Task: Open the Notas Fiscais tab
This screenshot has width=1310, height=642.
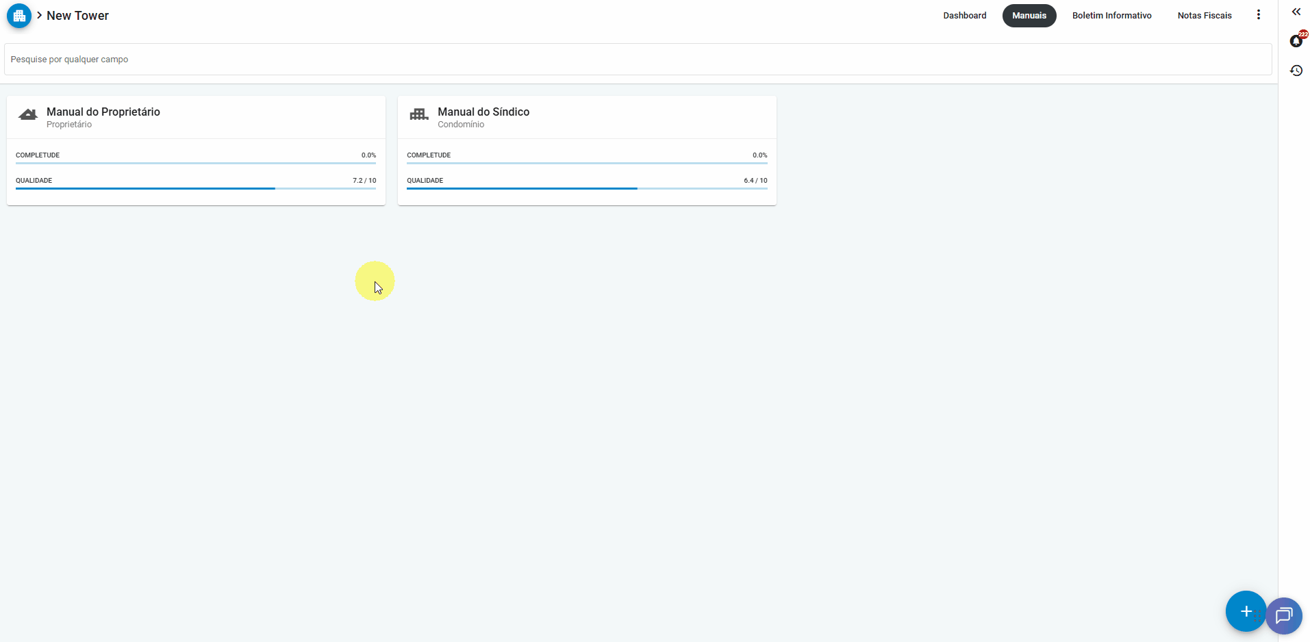Action: 1204,16
